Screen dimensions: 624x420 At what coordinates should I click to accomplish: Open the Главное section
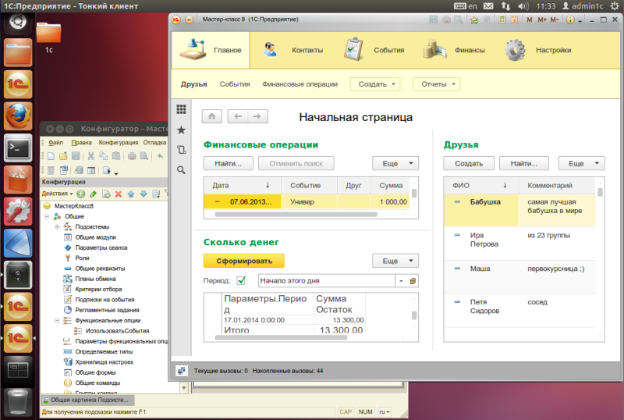click(x=211, y=50)
